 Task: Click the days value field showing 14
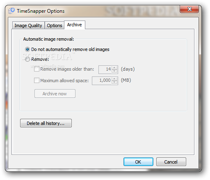(x=105, y=69)
